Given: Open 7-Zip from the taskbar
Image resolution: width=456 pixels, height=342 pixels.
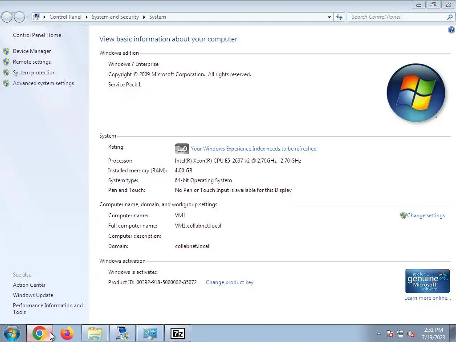Looking at the screenshot, I should tap(178, 333).
